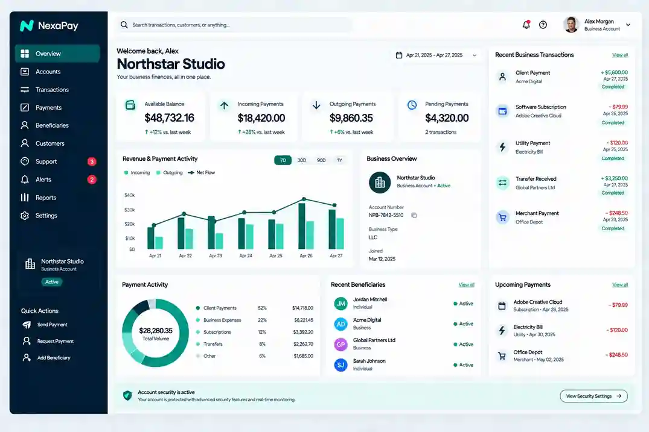Viewport: 649px width, 432px height.
Task: Open Customers in the sidebar
Action: (x=57, y=144)
